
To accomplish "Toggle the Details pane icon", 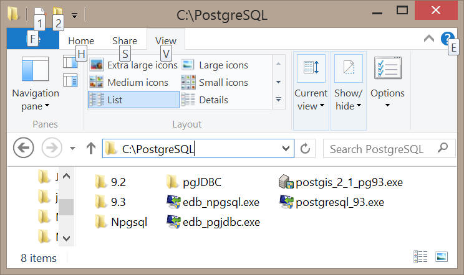I will 70,80.
